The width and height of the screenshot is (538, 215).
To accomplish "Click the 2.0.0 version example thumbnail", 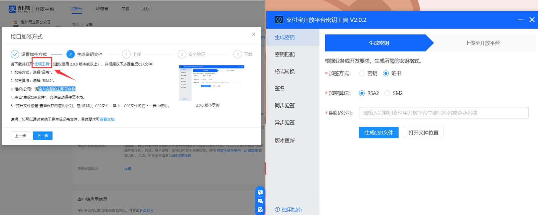I will [211, 83].
